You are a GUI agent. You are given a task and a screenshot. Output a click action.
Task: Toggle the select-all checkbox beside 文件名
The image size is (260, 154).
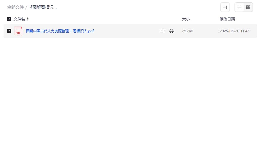coord(9,19)
